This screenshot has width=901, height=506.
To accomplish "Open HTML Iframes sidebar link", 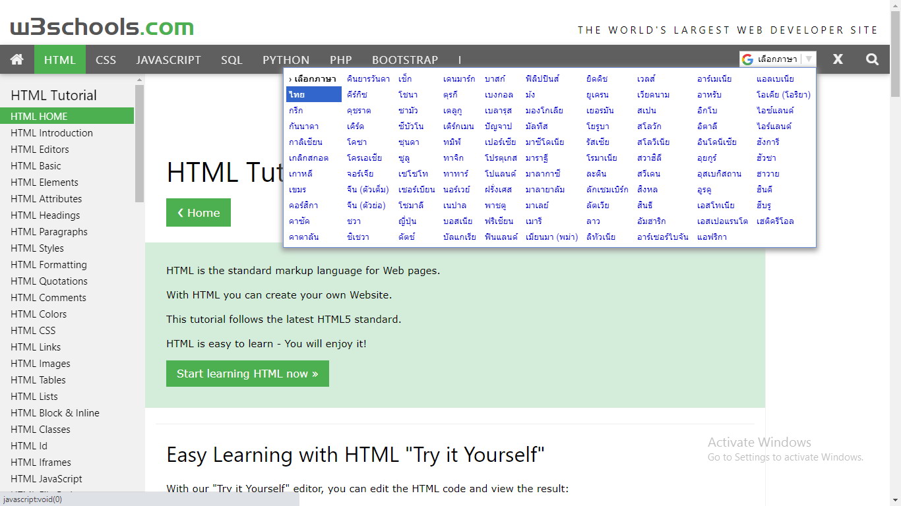I will click(41, 462).
